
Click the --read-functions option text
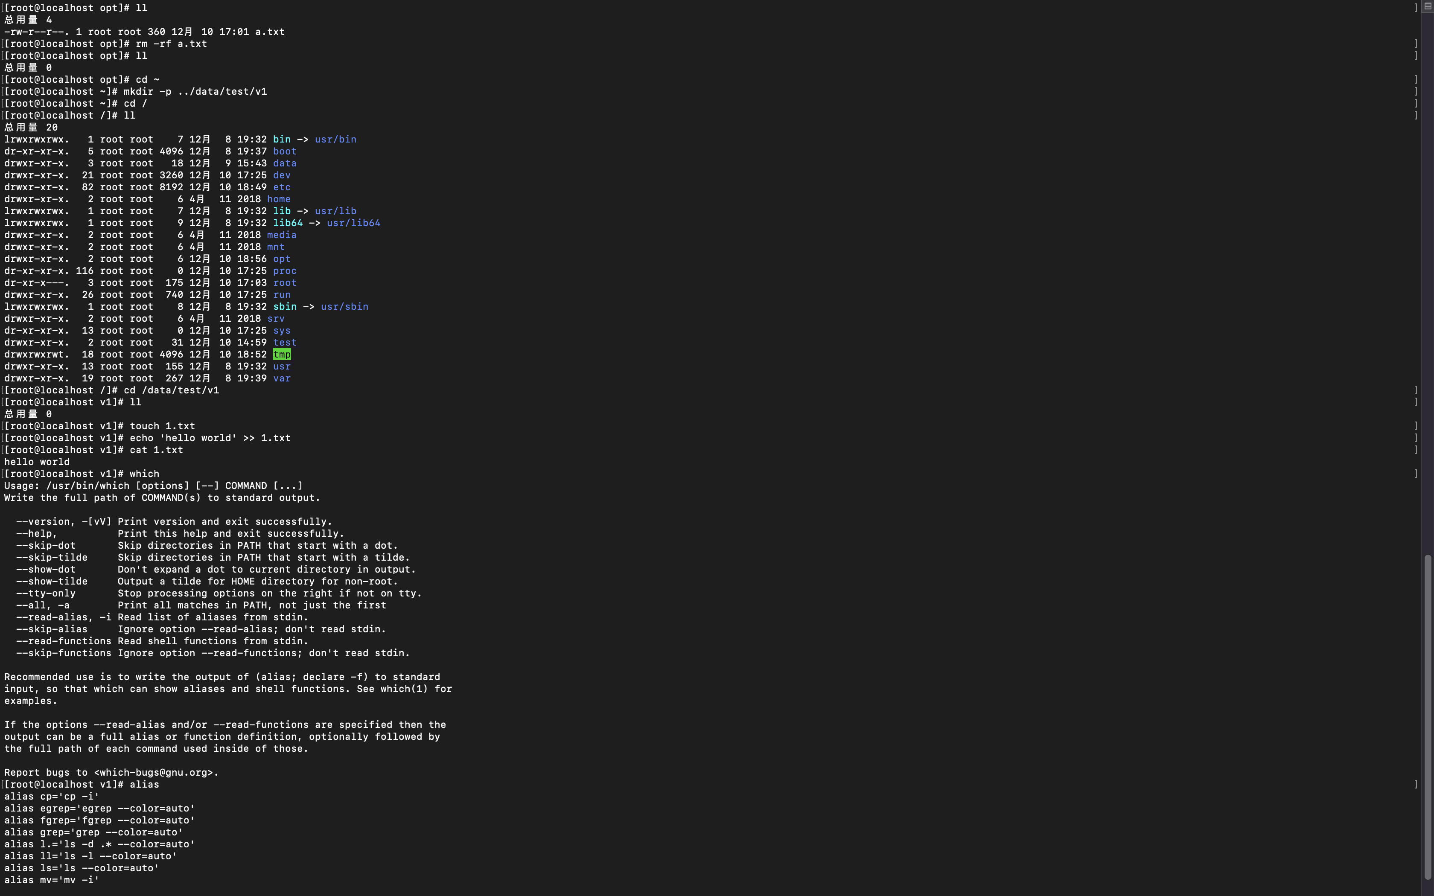point(64,641)
